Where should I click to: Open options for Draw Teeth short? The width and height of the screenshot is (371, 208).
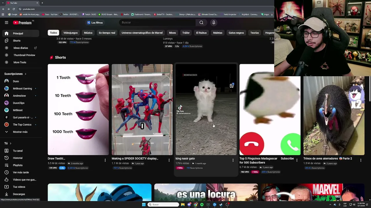[x=105, y=160]
